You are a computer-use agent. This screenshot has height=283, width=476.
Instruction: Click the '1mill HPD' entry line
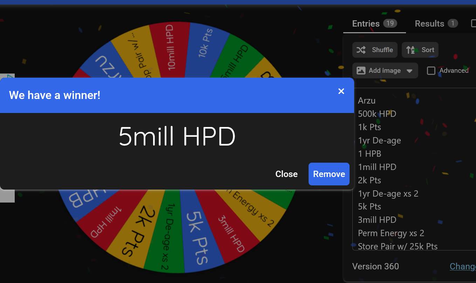point(377,167)
